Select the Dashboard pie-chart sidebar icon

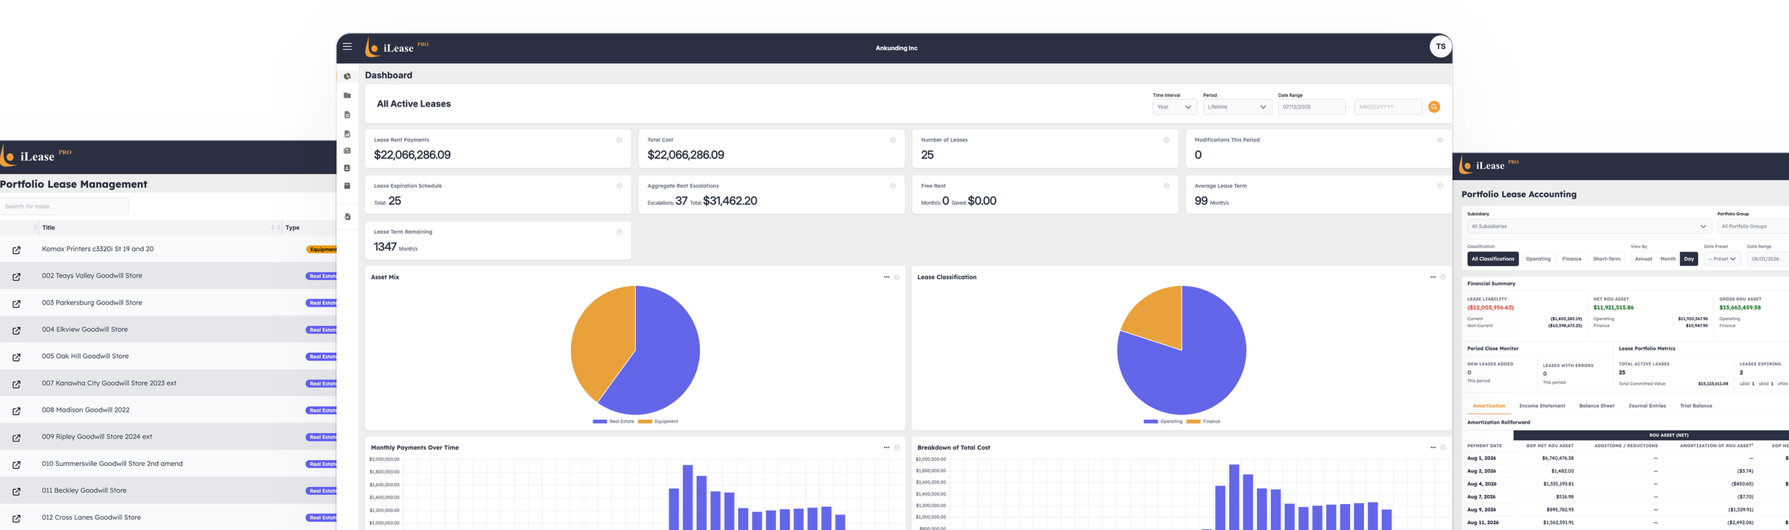[x=347, y=76]
